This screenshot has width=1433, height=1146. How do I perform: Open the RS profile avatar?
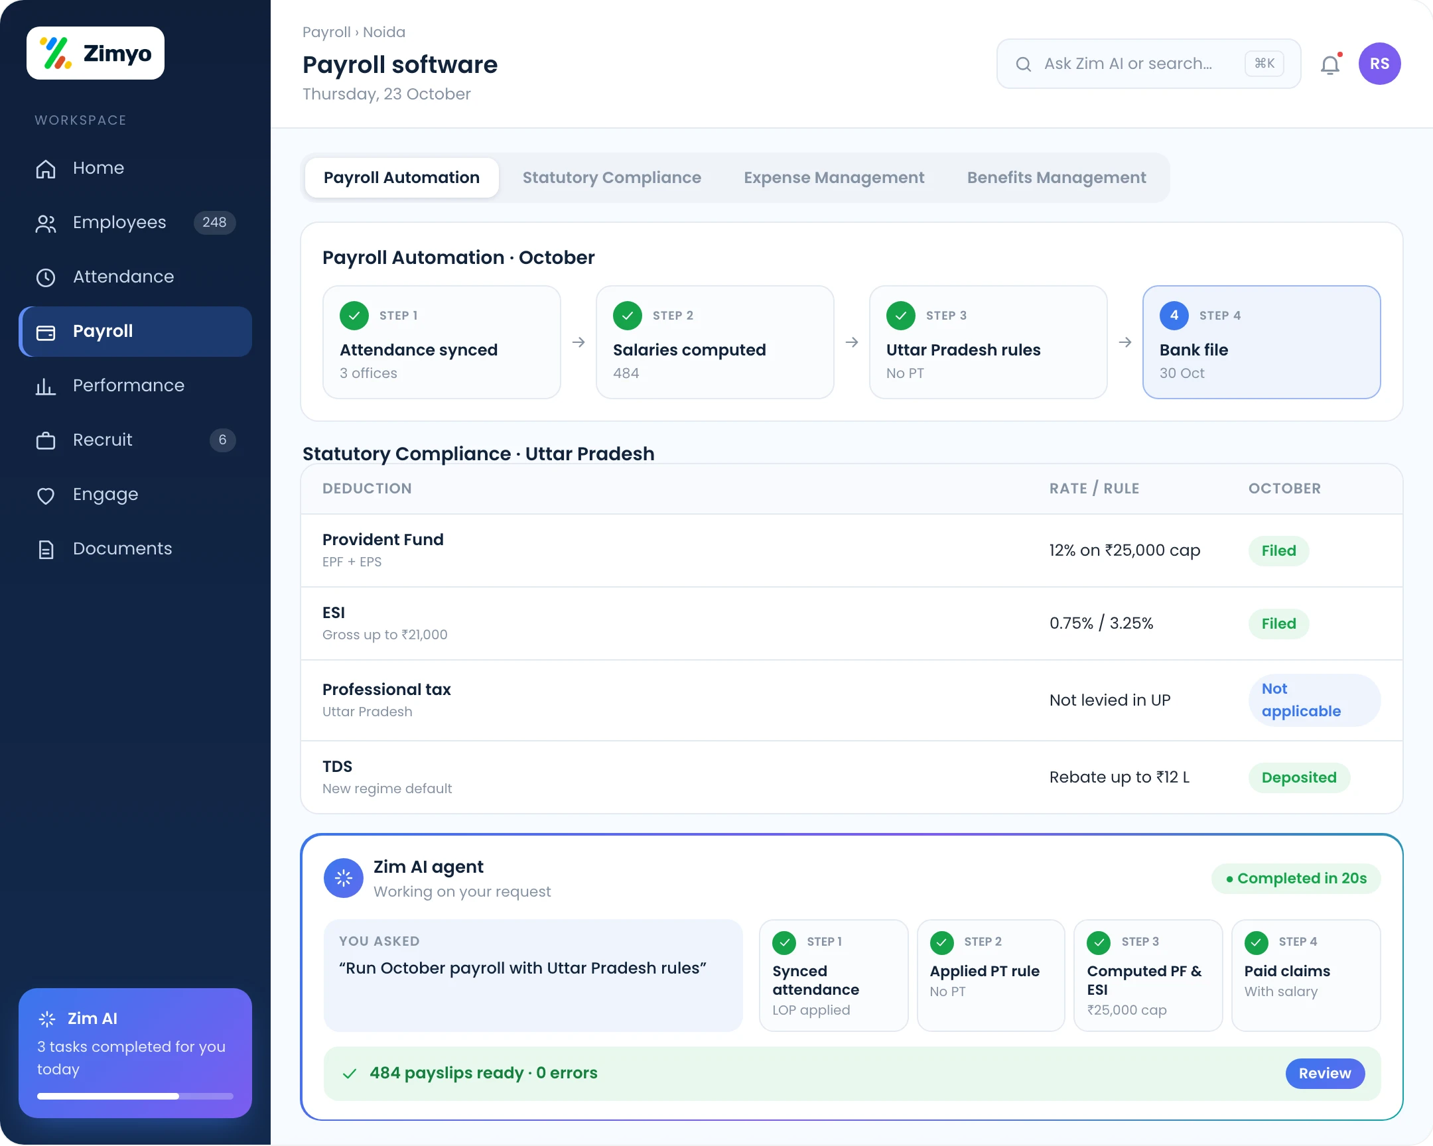tap(1379, 64)
